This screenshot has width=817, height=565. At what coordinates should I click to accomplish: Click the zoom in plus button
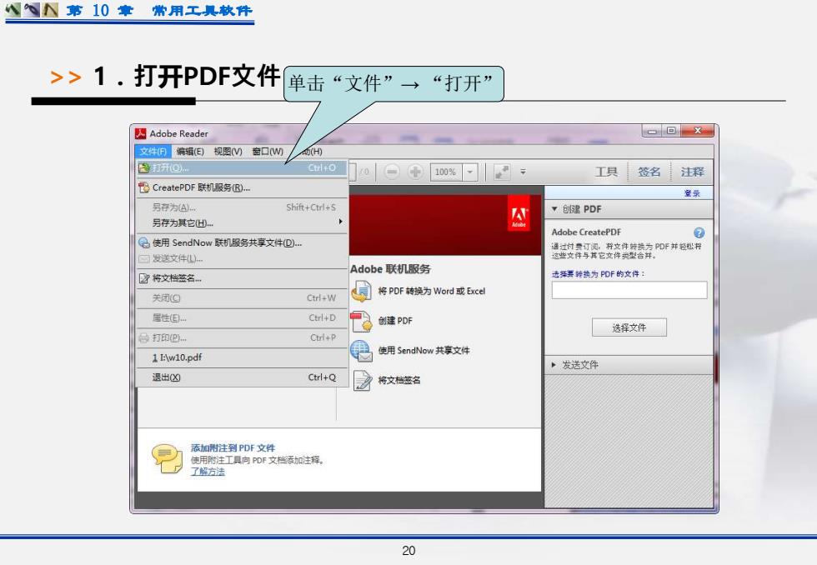(415, 172)
